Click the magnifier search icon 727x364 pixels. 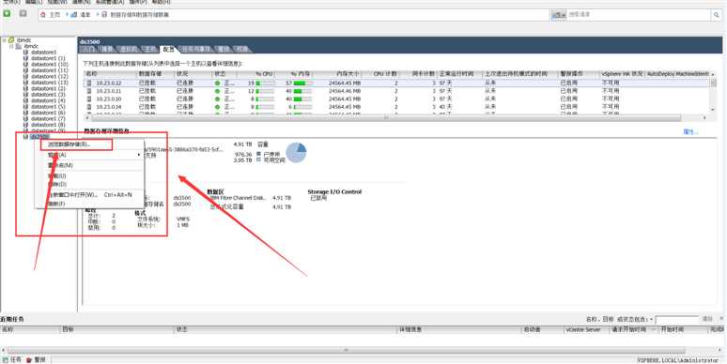point(717,15)
